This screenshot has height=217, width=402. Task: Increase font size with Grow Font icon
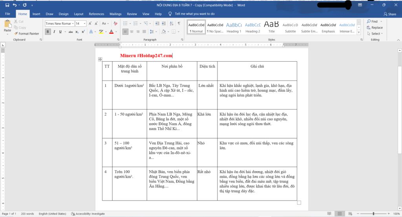(90, 24)
